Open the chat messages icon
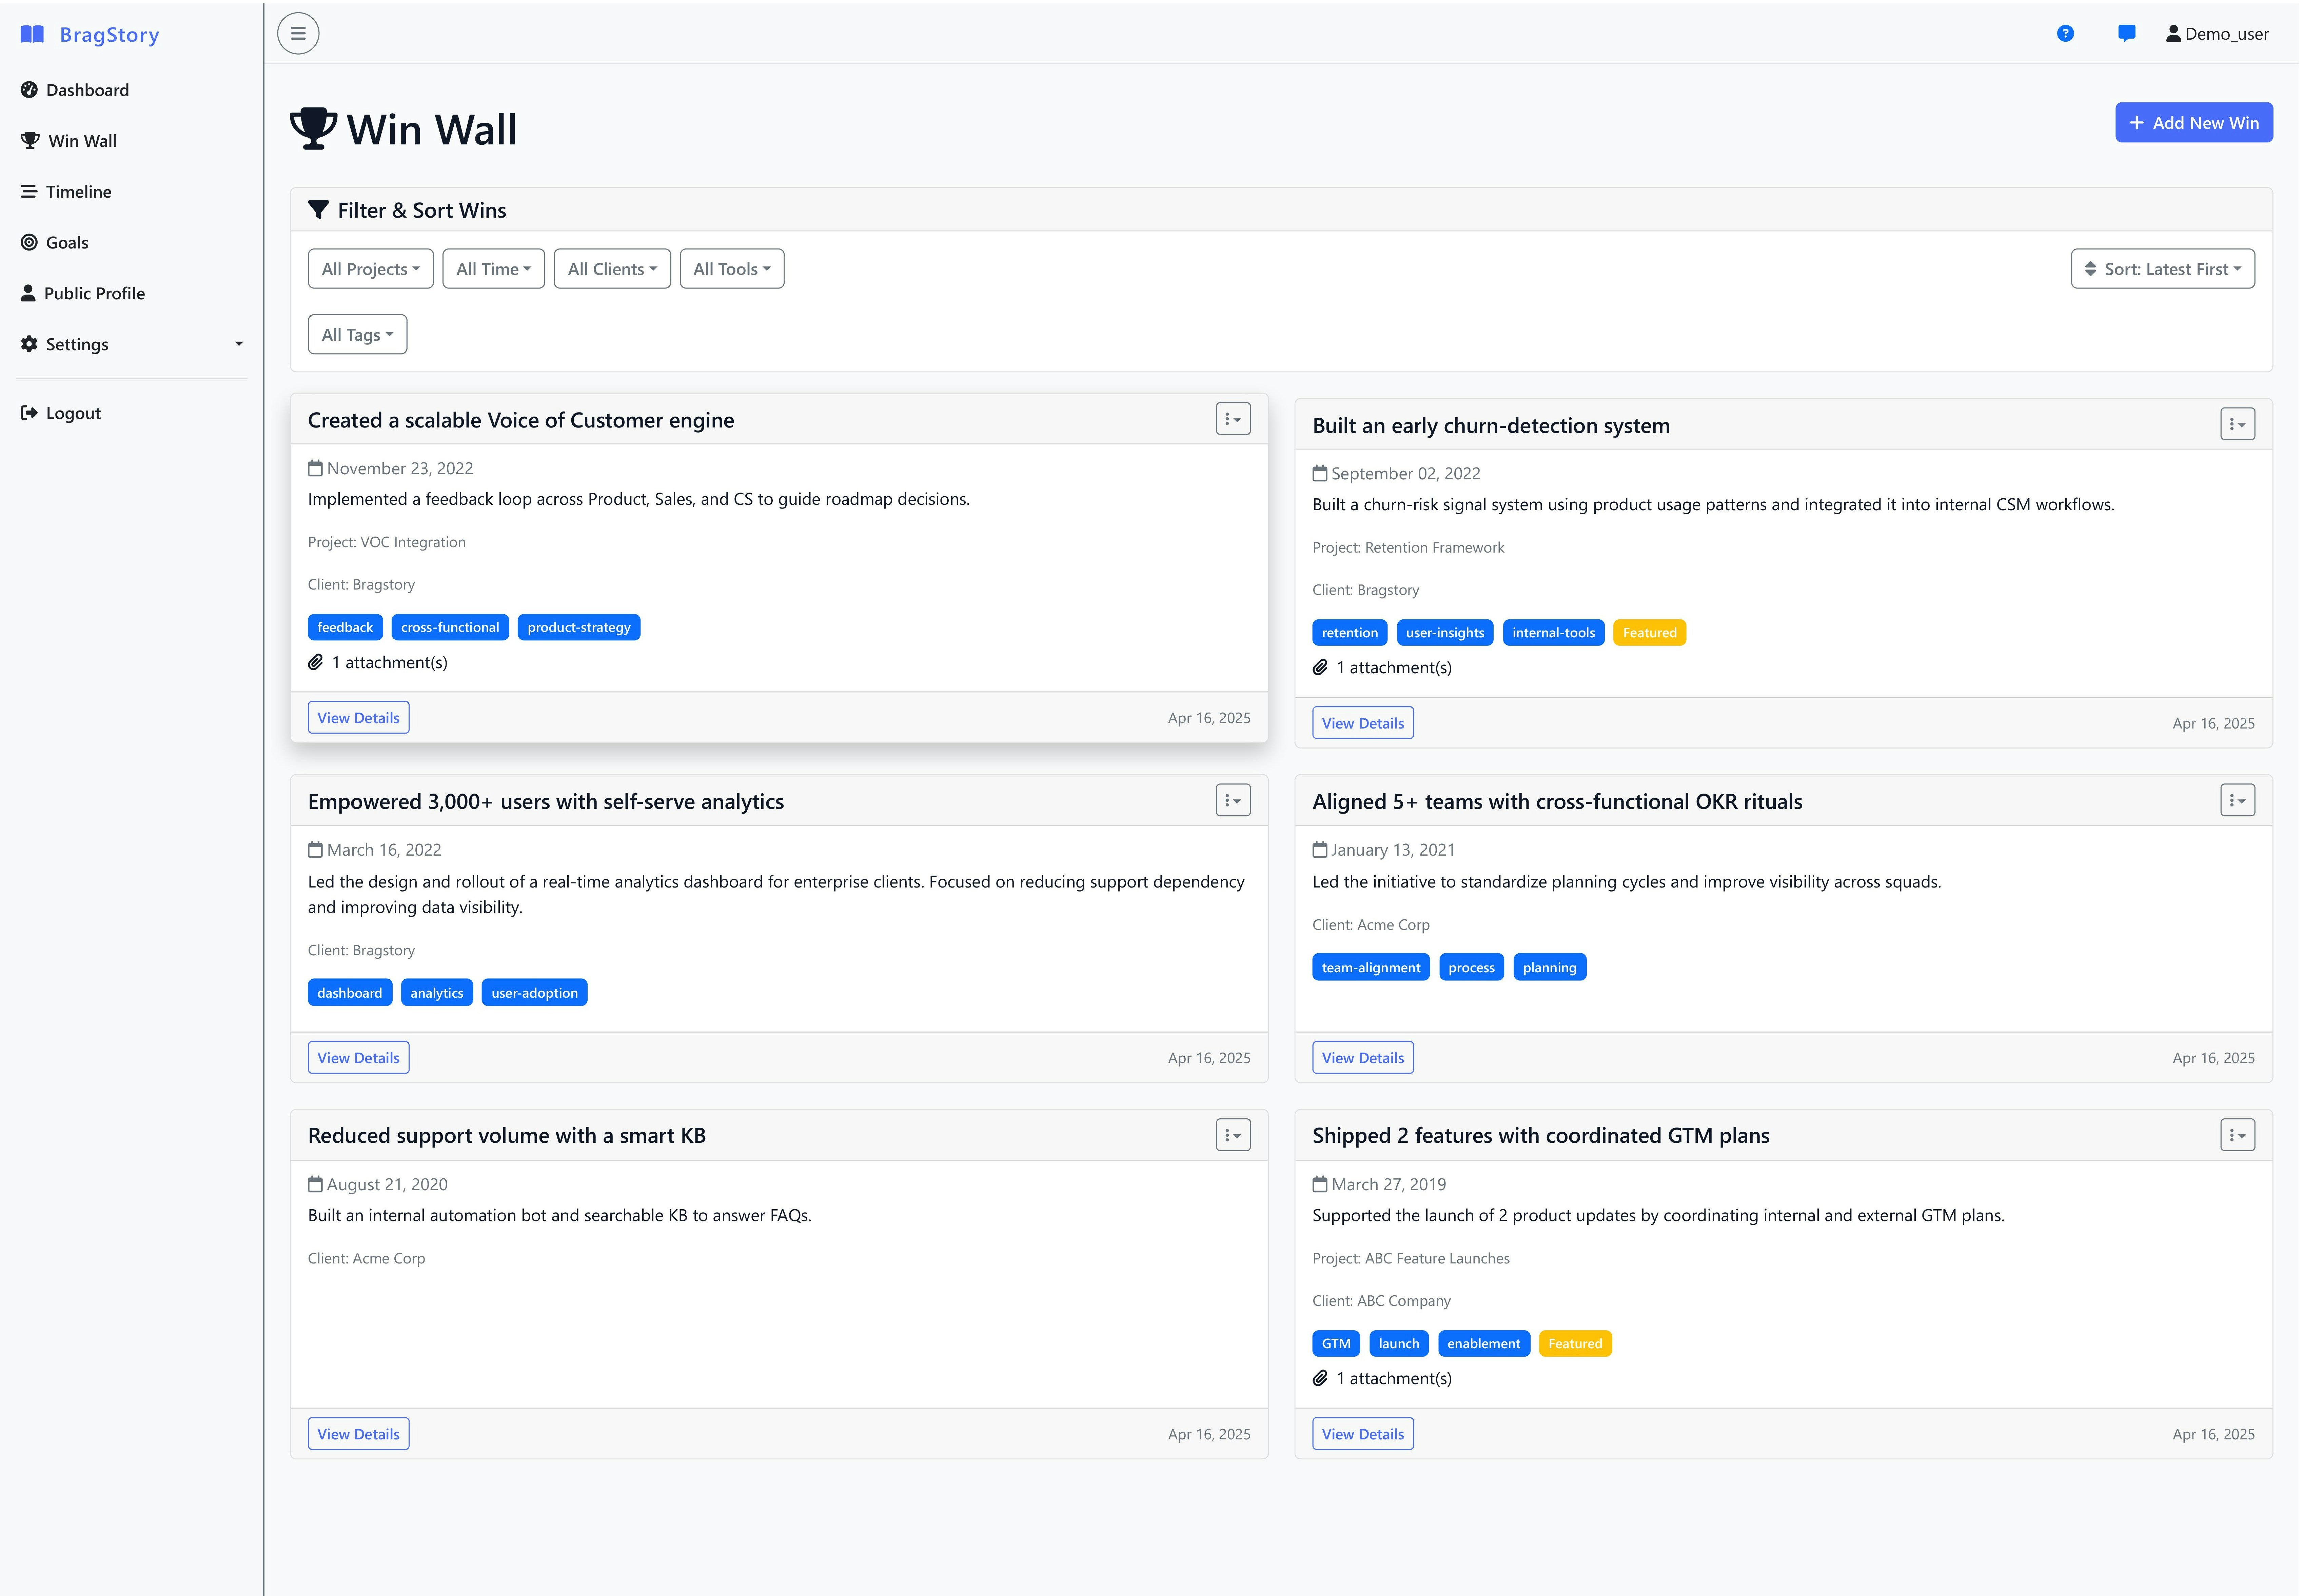The image size is (2304, 1596). pos(2127,34)
